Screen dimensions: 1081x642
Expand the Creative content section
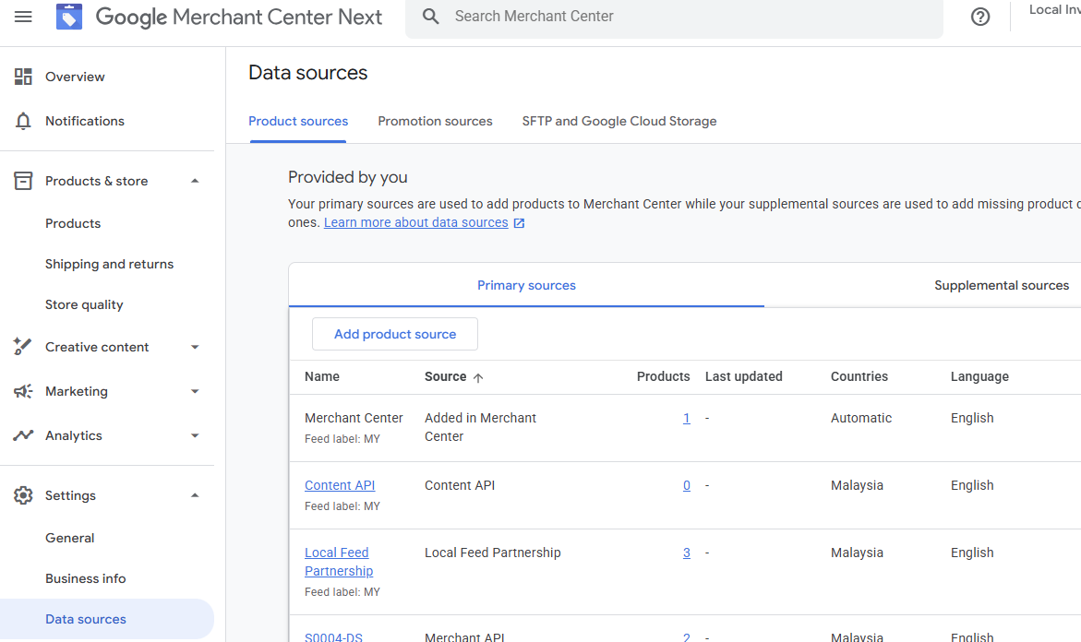click(195, 347)
